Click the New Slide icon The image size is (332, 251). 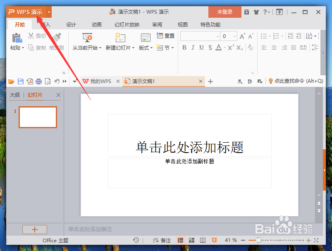click(x=120, y=38)
